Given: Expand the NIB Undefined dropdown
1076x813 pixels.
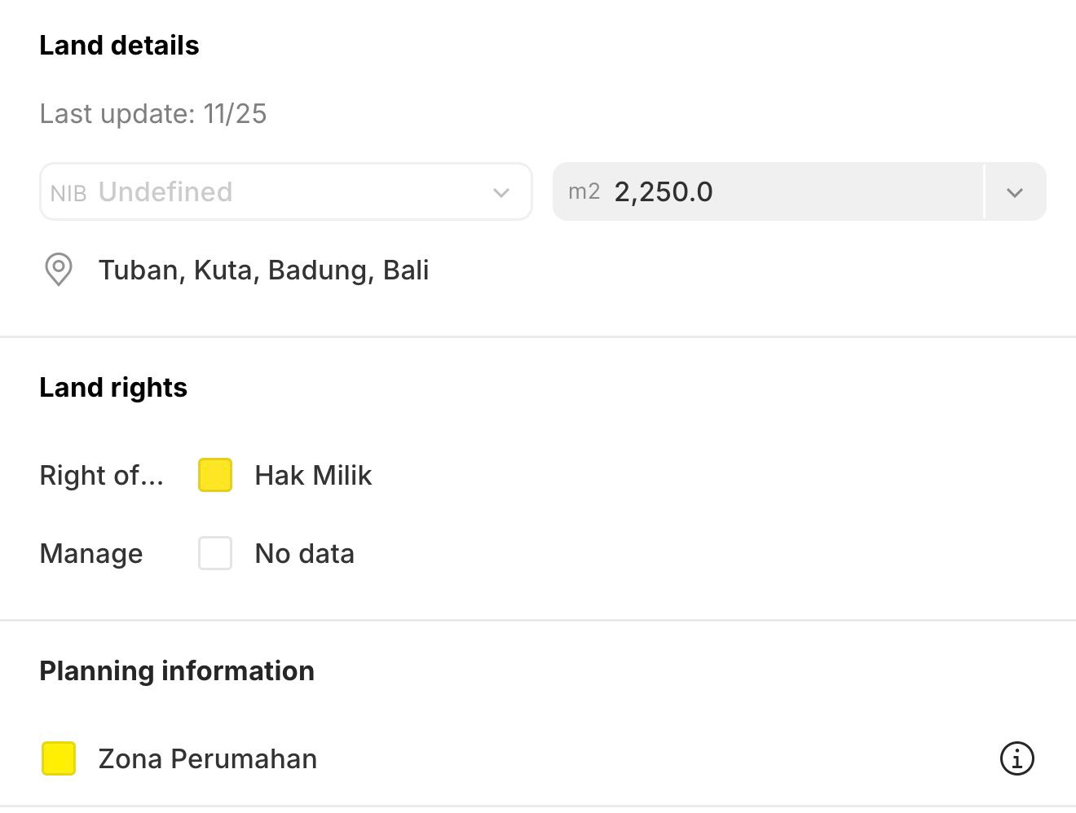Looking at the screenshot, I should pyautogui.click(x=501, y=192).
